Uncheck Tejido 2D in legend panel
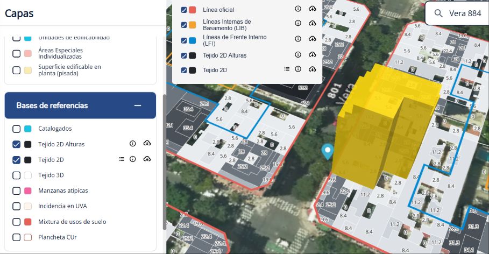This screenshot has height=254, width=489. pyautogui.click(x=184, y=70)
